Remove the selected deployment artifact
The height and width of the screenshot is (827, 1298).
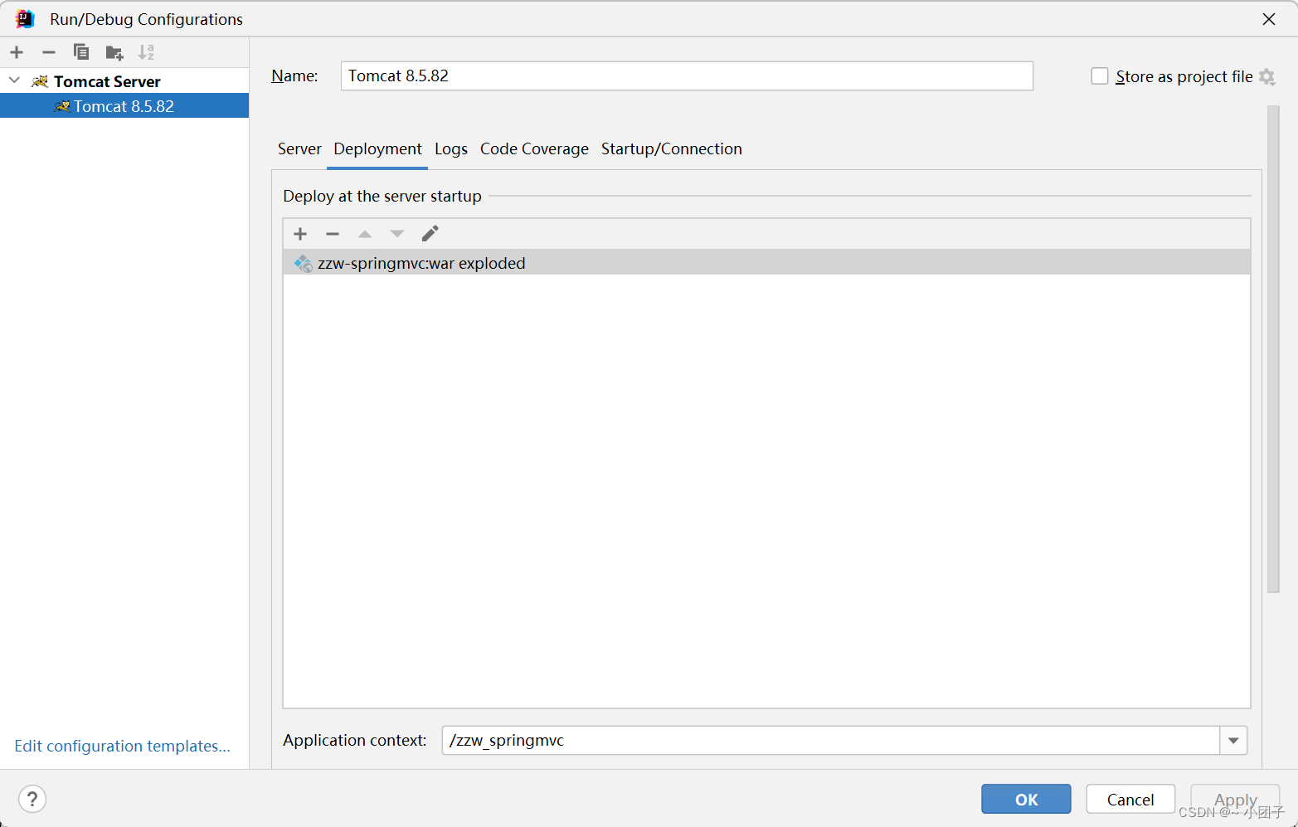click(x=333, y=234)
